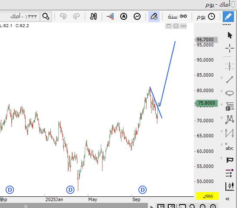Select the zigzag channel tool

[230, 133]
